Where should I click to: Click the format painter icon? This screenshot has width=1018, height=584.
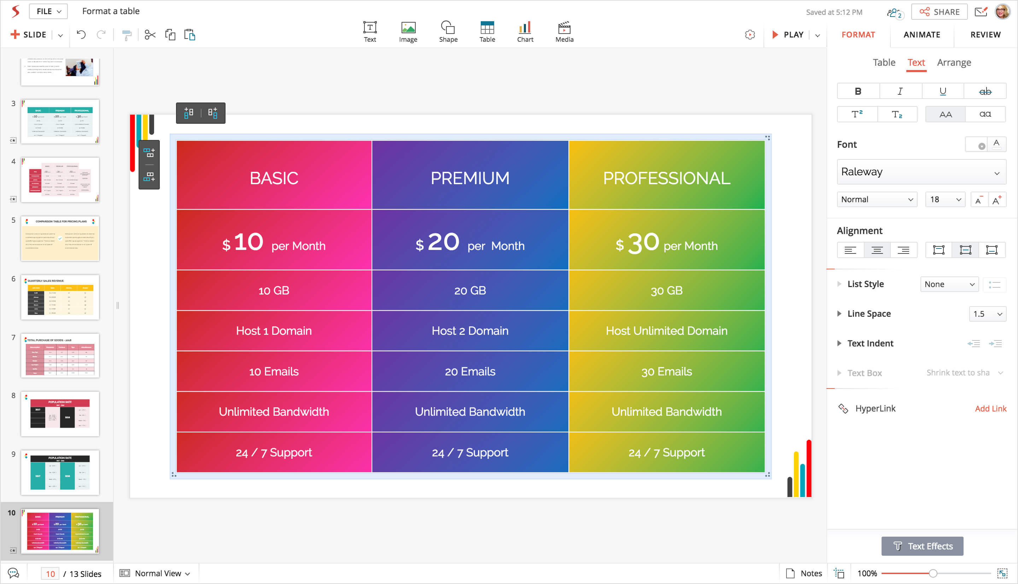[126, 35]
